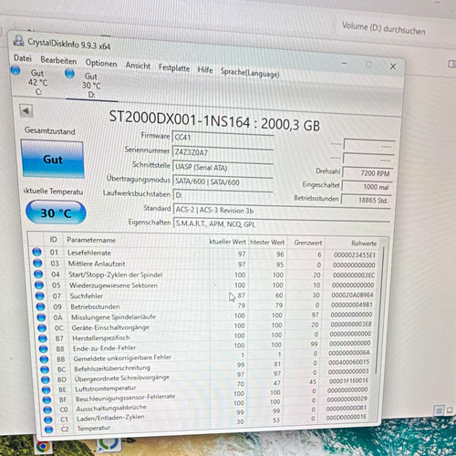
Task: Click the blue health icon of drive D:
Action: pyautogui.click(x=69, y=74)
